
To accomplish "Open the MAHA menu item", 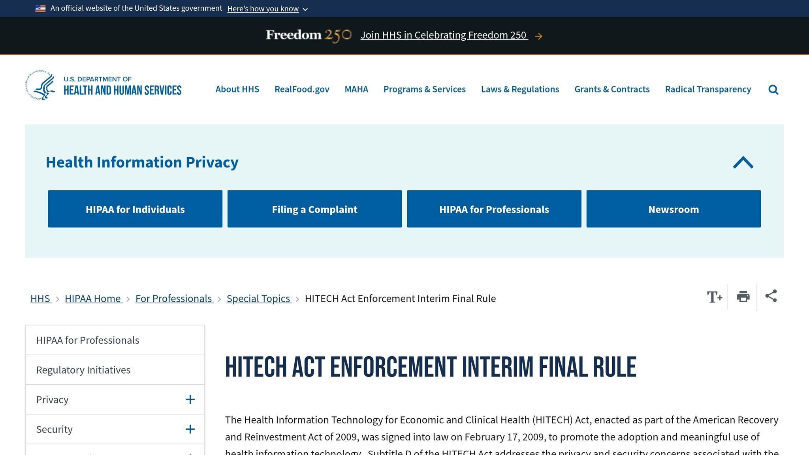I will point(356,89).
